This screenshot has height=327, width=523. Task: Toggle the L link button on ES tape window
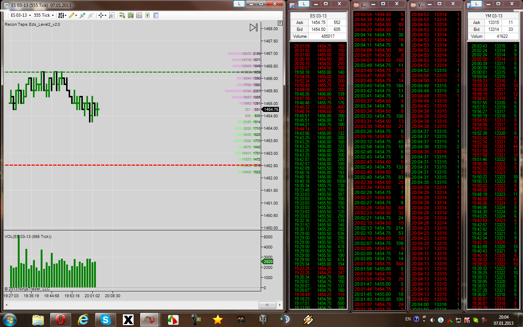coord(304,4)
